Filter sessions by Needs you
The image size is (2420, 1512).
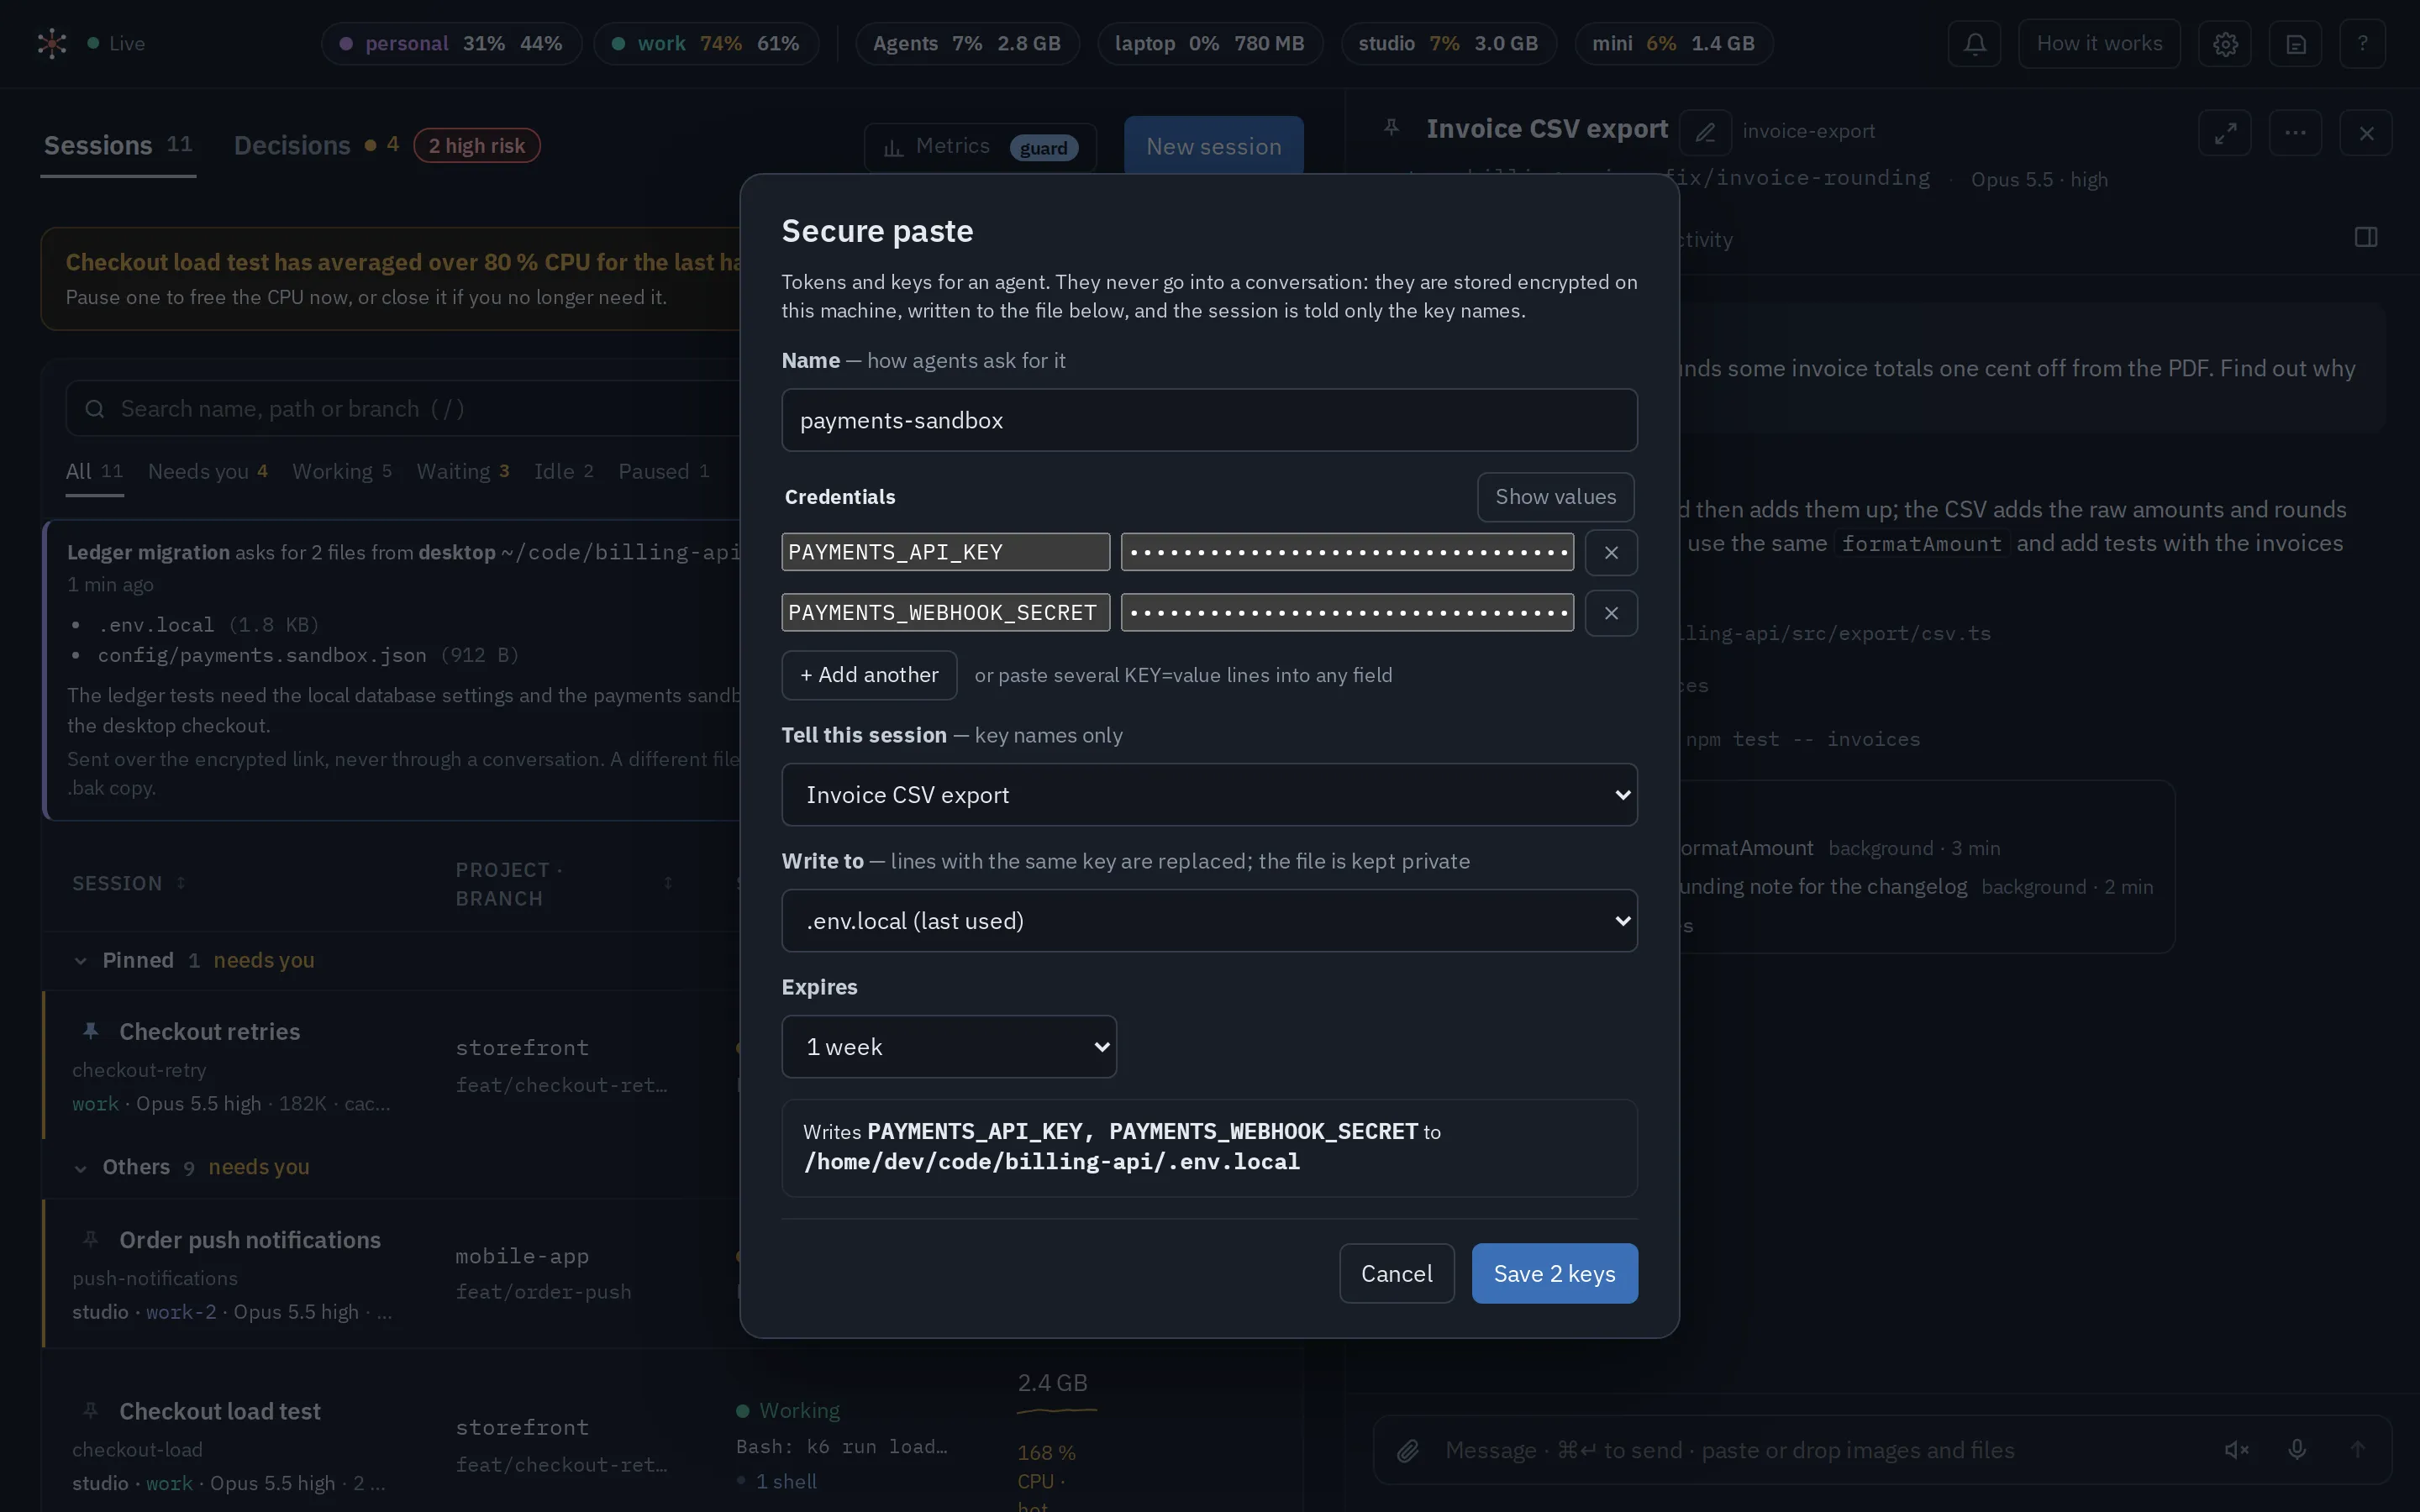(208, 471)
